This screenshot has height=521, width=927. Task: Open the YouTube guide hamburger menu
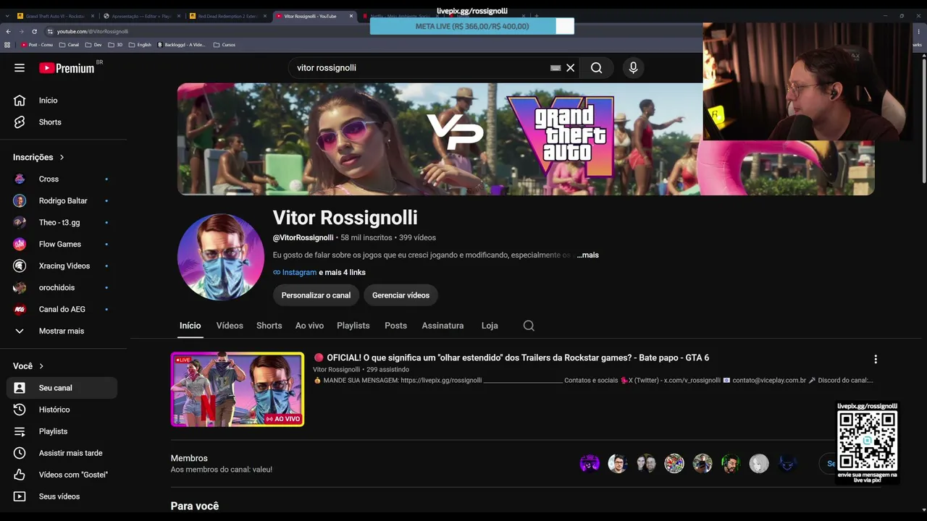coord(20,68)
